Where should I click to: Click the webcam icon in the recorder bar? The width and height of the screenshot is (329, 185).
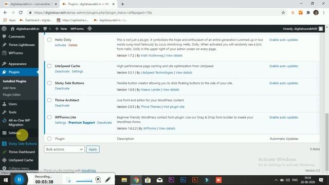coord(98,179)
